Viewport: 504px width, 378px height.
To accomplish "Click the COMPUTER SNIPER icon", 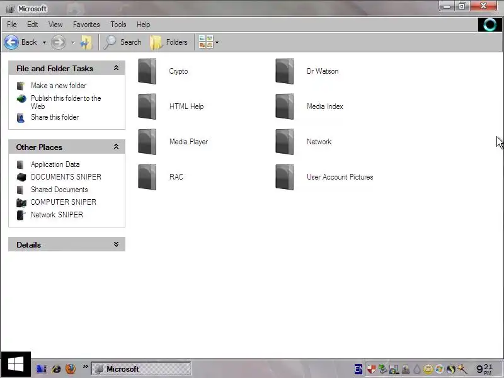I will tap(21, 202).
